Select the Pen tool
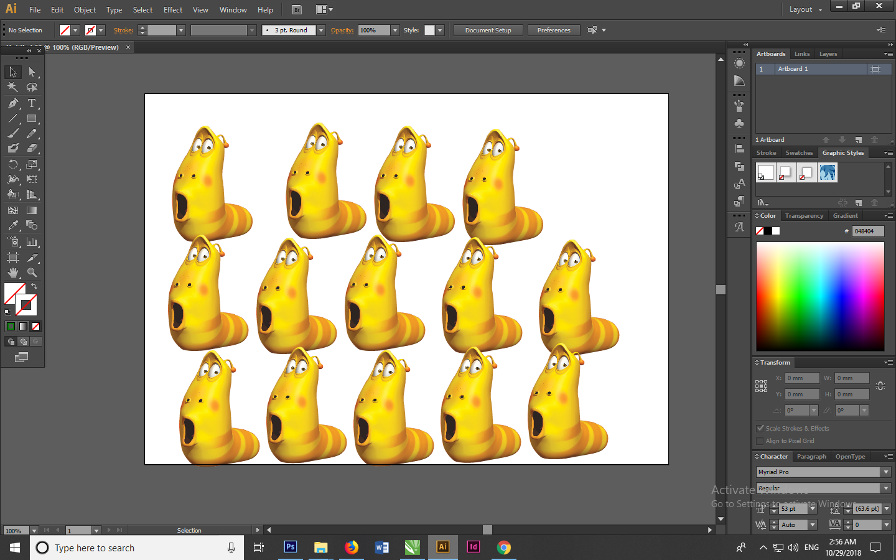Image resolution: width=896 pixels, height=560 pixels. (x=13, y=103)
